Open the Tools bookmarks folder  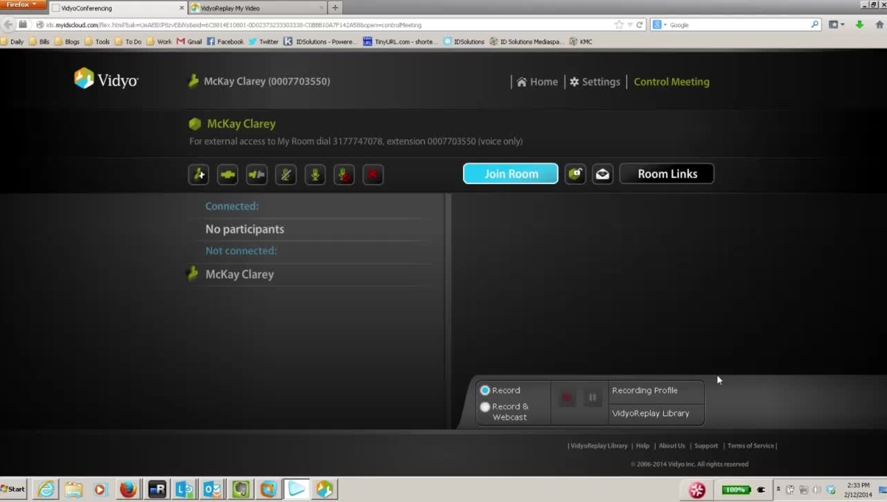coord(98,42)
